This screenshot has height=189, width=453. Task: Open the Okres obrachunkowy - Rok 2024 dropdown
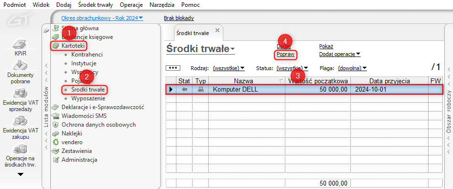102,18
